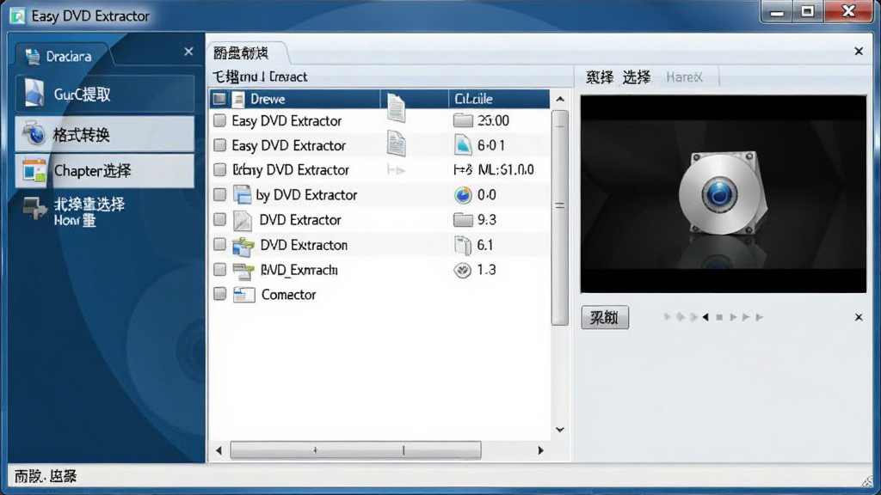Click the Comector row icon
The image size is (881, 495).
tap(243, 295)
